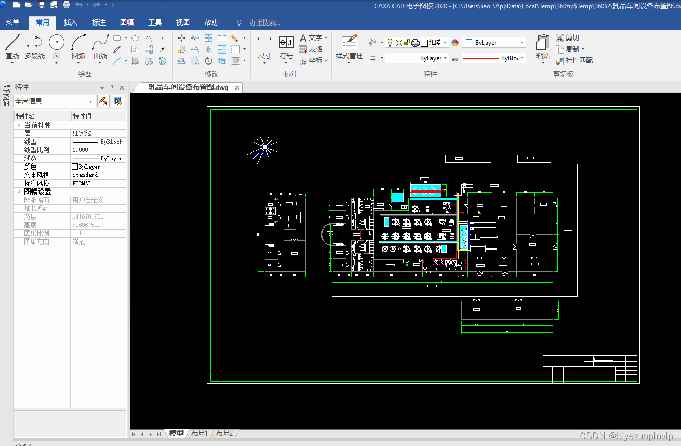Image resolution: width=681 pixels, height=446 pixels.
Task: Select the array tool in 修改 group
Action: pyautogui.click(x=208, y=38)
